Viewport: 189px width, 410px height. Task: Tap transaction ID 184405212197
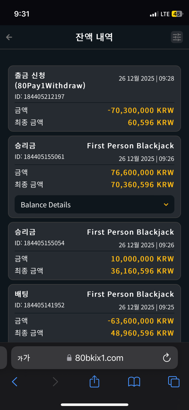39,97
